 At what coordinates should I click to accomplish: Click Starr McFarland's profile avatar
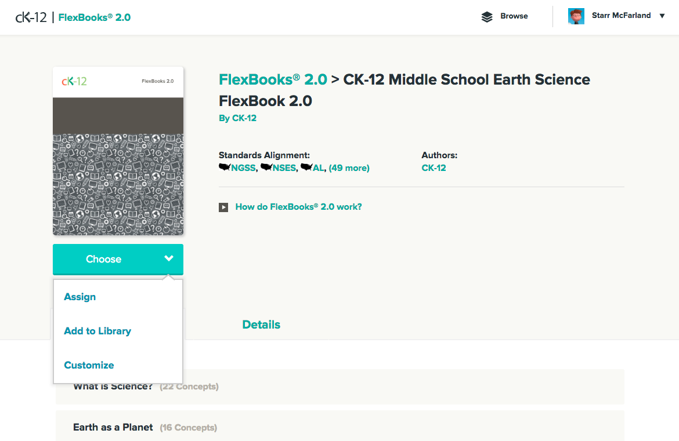[576, 16]
